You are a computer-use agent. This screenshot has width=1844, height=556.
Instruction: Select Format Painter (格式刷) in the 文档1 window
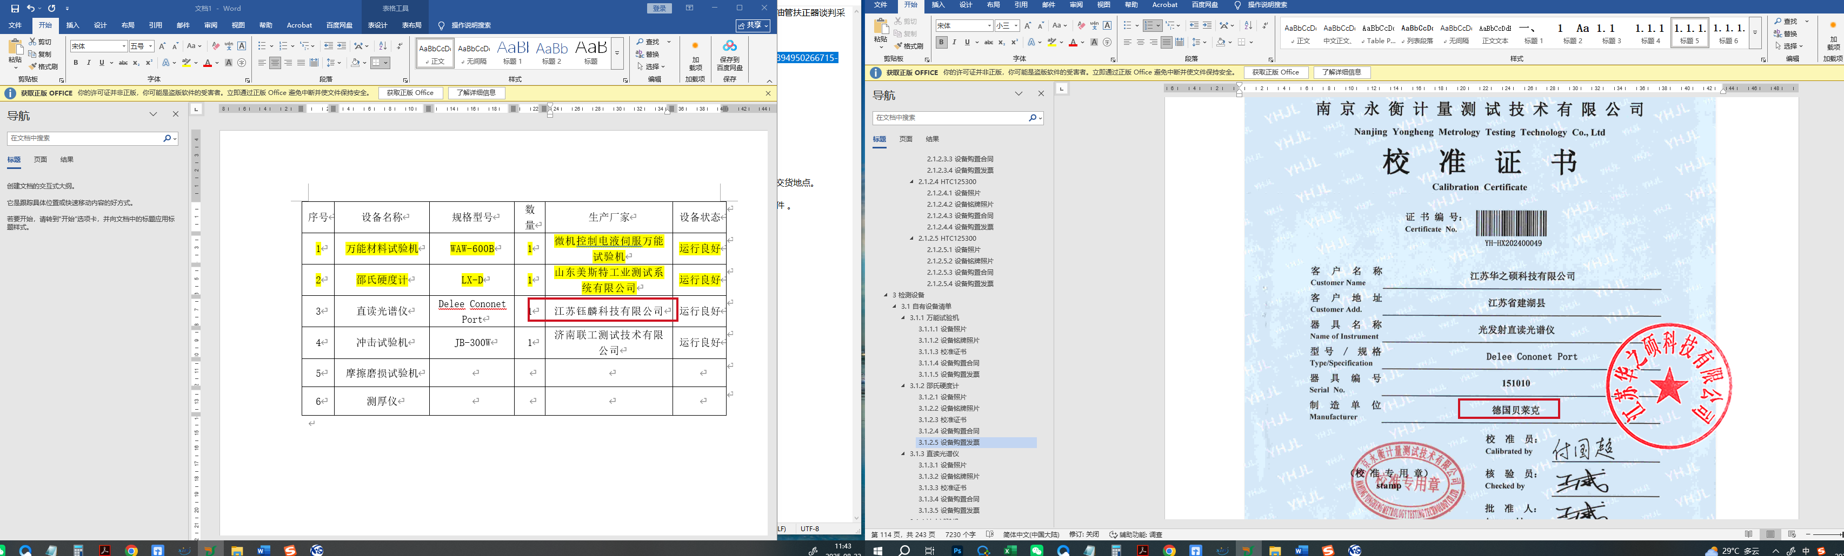44,66
